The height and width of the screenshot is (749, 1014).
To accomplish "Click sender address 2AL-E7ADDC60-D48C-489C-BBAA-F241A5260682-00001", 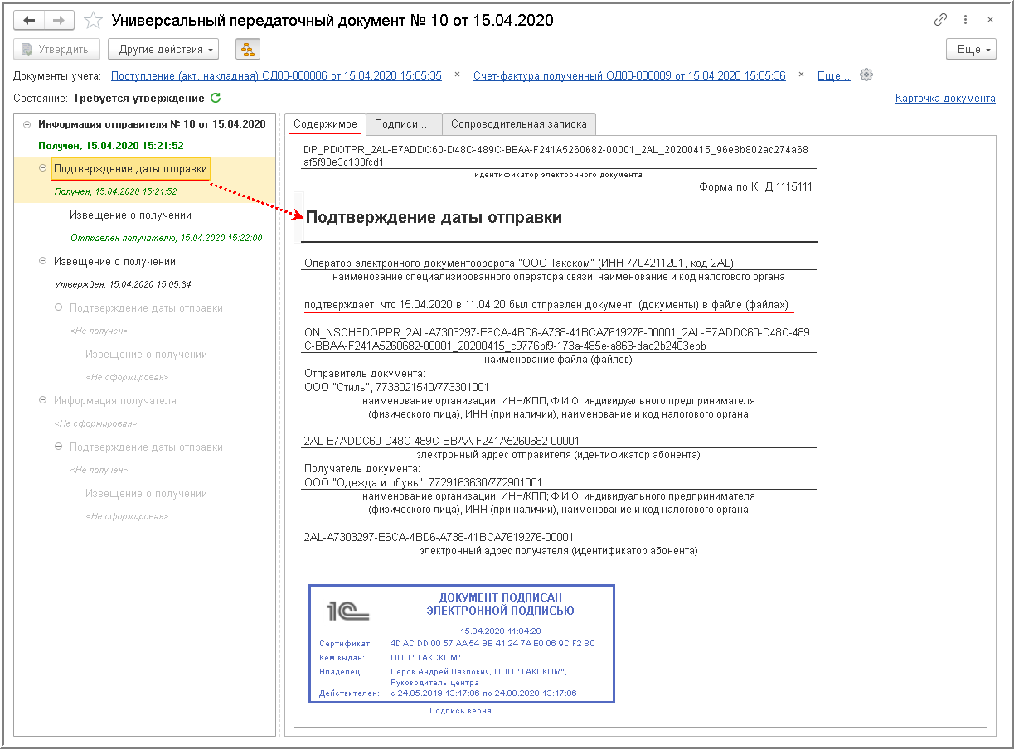I will 442,441.
